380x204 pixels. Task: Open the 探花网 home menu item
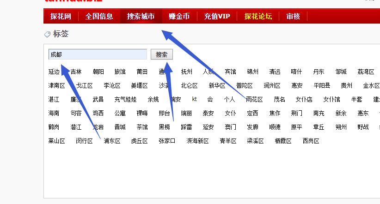[61, 17]
